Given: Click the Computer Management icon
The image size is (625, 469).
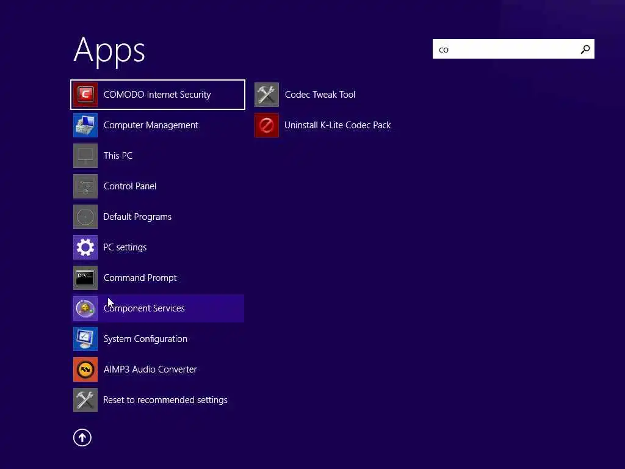Looking at the screenshot, I should [85, 125].
